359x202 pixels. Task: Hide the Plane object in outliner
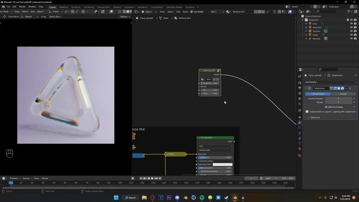(352, 35)
